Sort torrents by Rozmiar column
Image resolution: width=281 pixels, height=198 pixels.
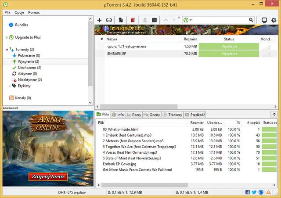[190, 39]
